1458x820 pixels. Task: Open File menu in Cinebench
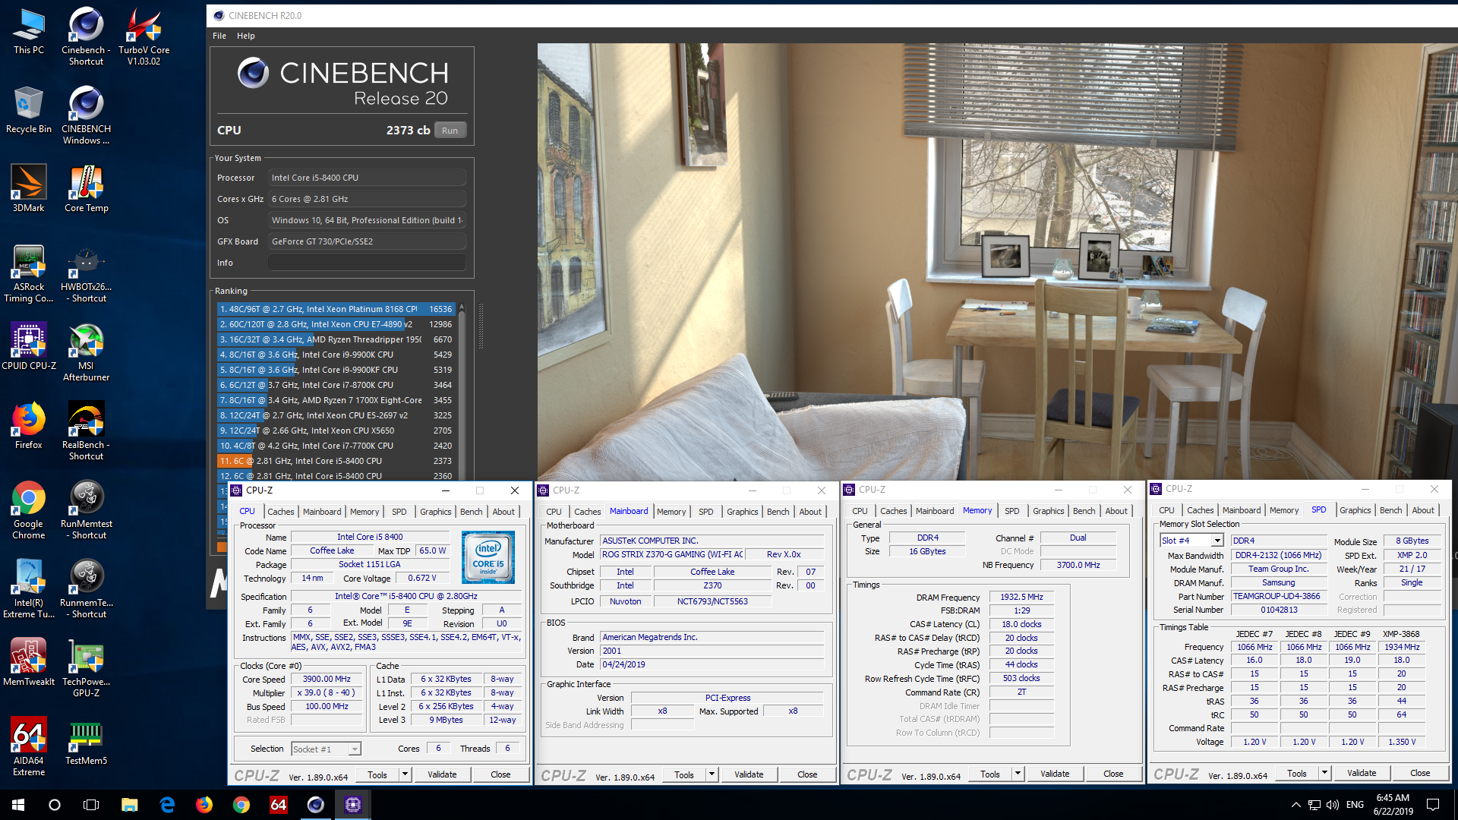tap(219, 36)
